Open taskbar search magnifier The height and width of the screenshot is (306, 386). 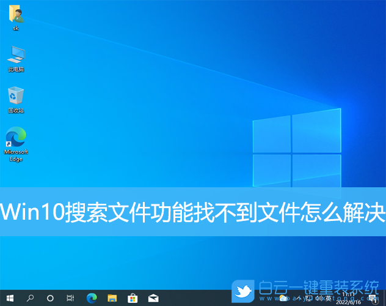click(30, 298)
